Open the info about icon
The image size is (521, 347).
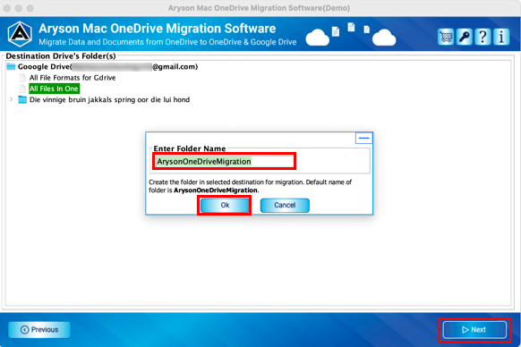tap(501, 37)
